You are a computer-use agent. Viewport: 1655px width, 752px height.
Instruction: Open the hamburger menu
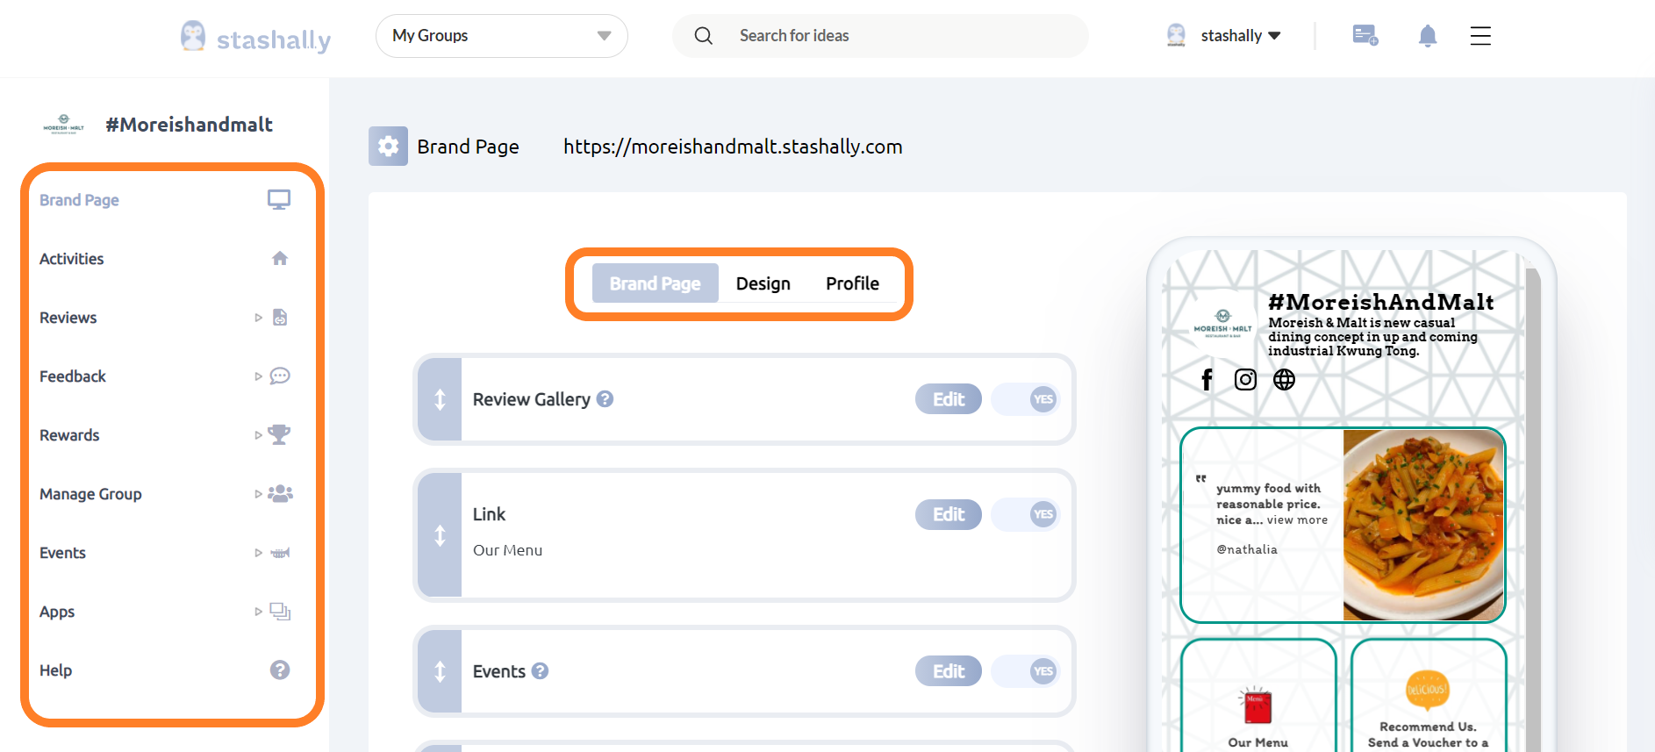click(x=1480, y=36)
